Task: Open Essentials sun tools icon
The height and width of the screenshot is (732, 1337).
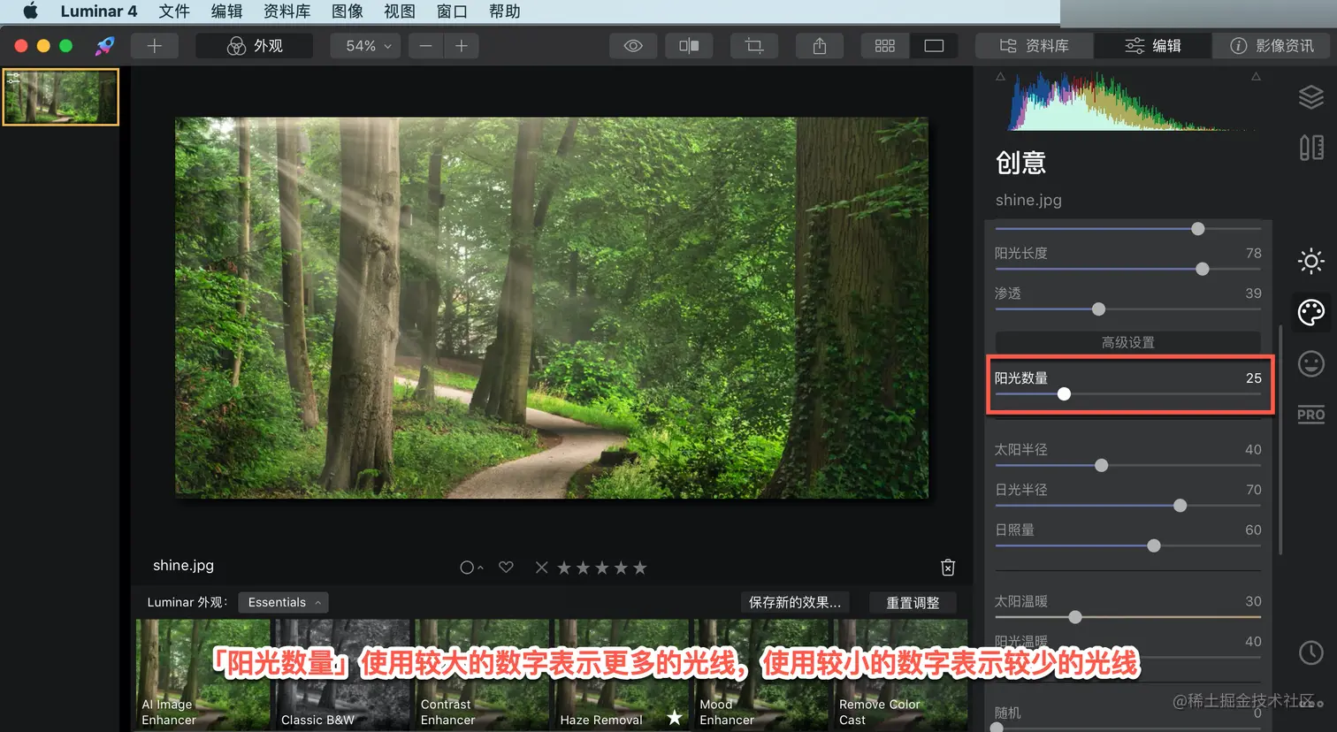Action: [x=1310, y=261]
